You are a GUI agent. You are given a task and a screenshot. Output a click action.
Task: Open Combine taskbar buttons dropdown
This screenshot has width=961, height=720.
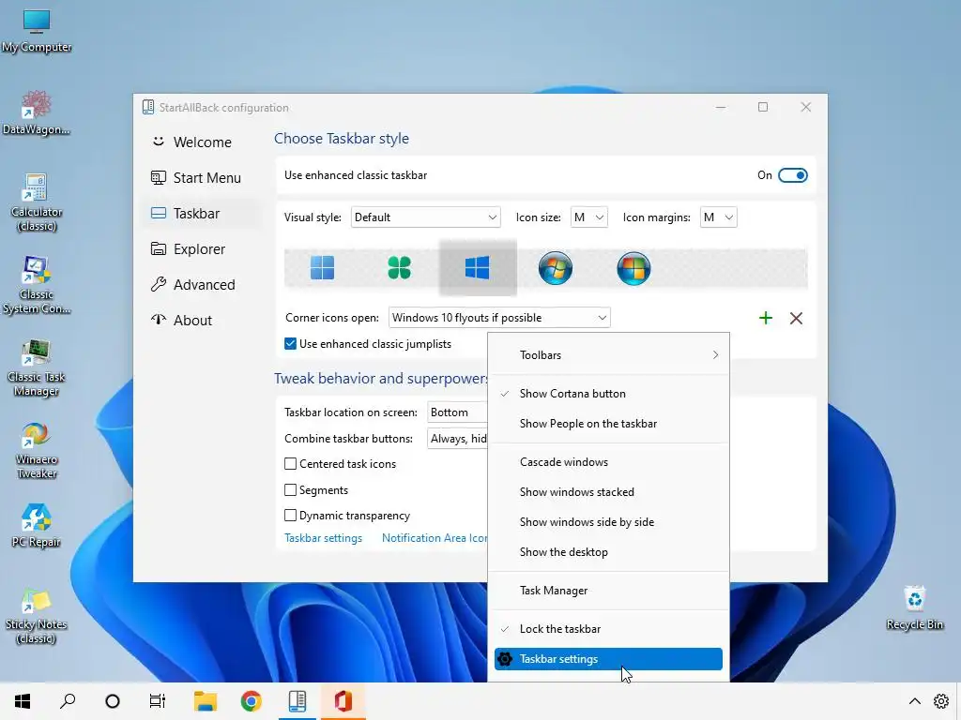[x=457, y=439]
